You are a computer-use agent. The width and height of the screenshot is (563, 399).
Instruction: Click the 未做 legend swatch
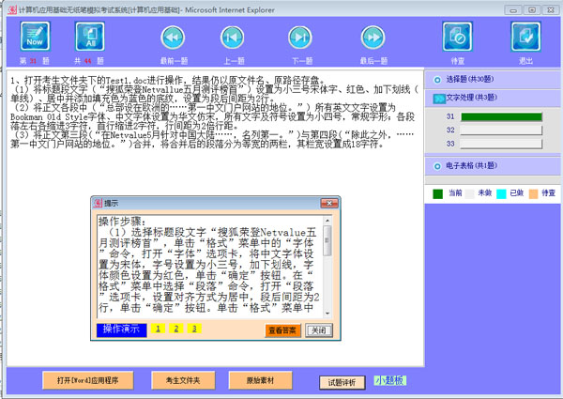(x=469, y=194)
